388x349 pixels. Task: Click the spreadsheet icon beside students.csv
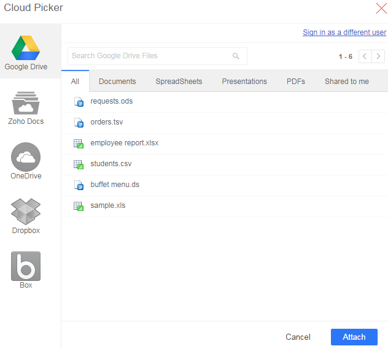[78, 164]
